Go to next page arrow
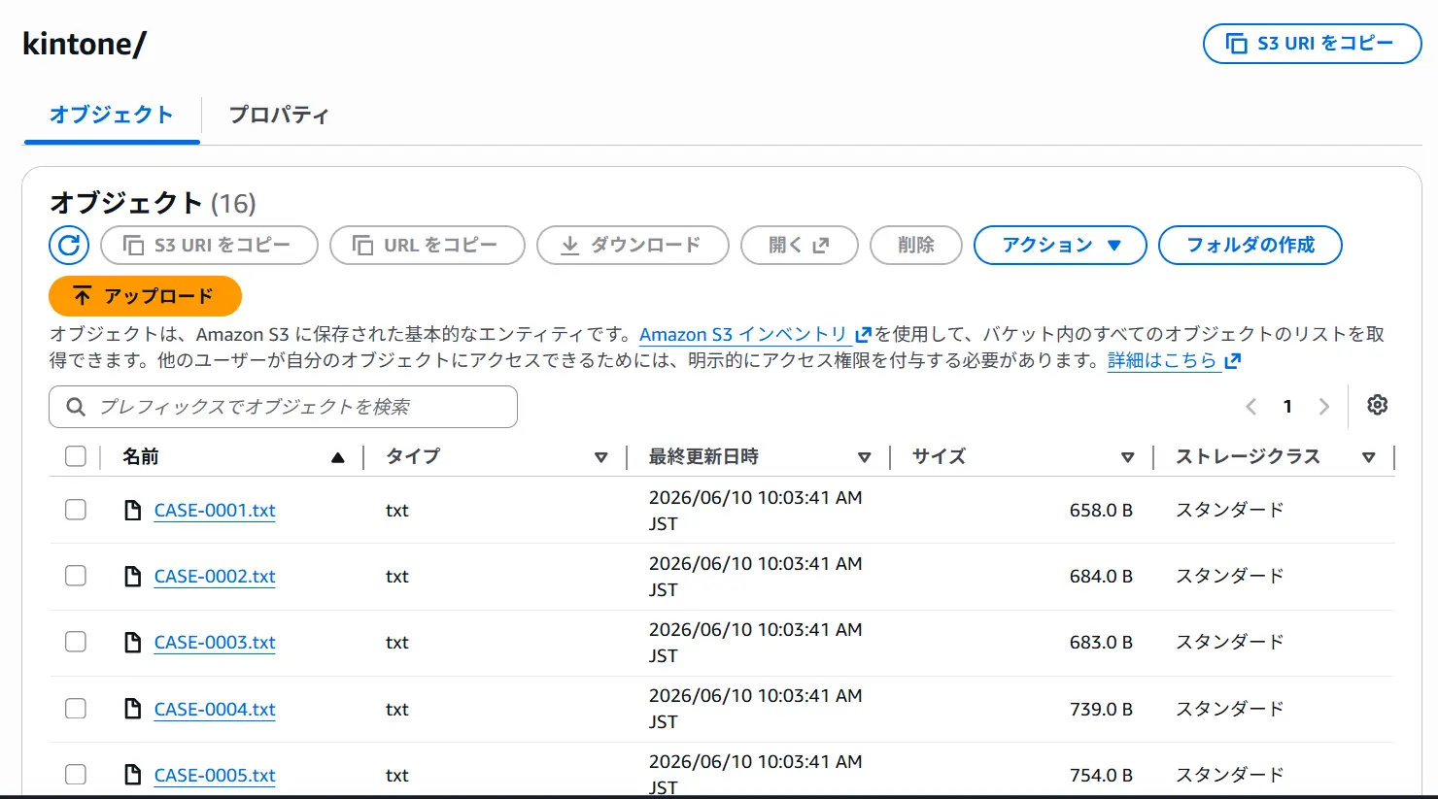The width and height of the screenshot is (1438, 799). [x=1323, y=407]
